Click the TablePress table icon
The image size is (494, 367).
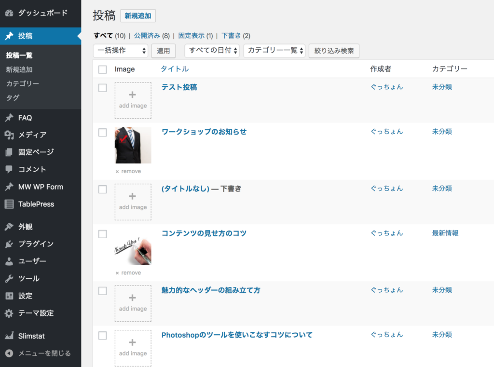point(9,204)
